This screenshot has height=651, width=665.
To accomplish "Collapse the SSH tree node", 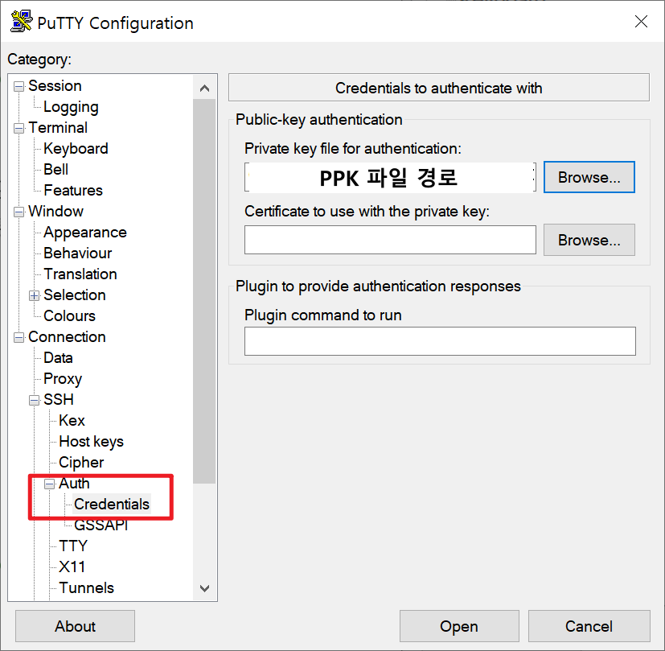I will click(x=34, y=400).
